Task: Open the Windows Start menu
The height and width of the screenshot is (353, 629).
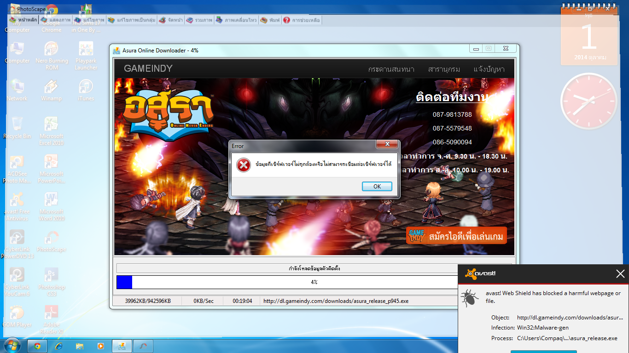Action: coord(12,346)
